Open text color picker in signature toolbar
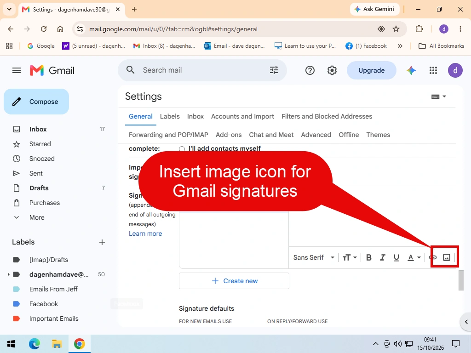The width and height of the screenshot is (471, 353). tap(414, 257)
